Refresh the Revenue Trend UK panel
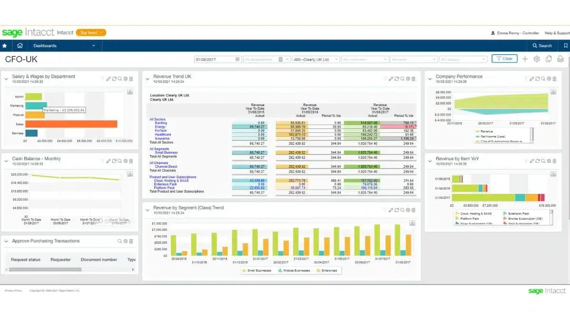Viewport: 570px width, 320px height. coord(396,79)
